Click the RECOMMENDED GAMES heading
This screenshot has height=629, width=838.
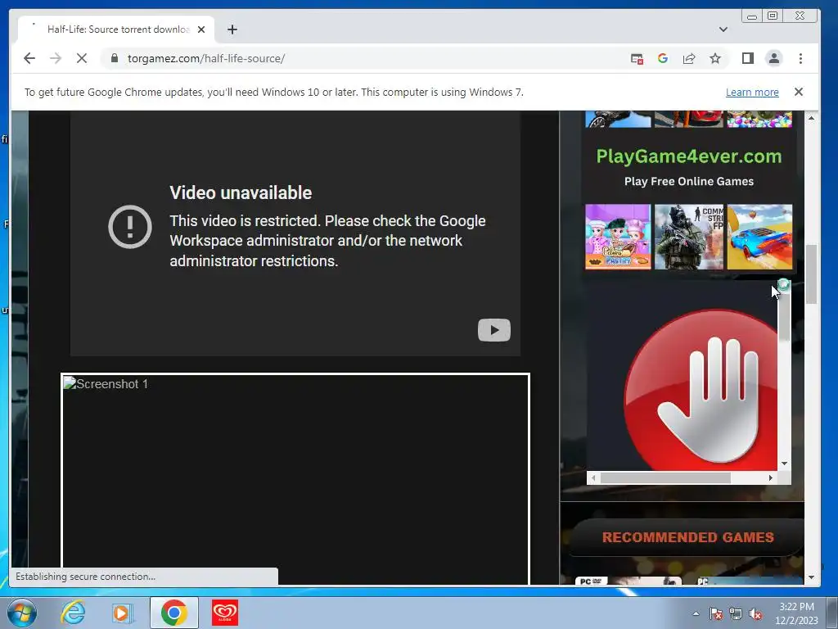tap(687, 537)
